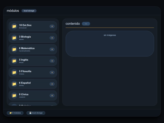The image size is (164, 123).
Task: Click the image count badge of 6 Matemática
Action: click(52, 50)
